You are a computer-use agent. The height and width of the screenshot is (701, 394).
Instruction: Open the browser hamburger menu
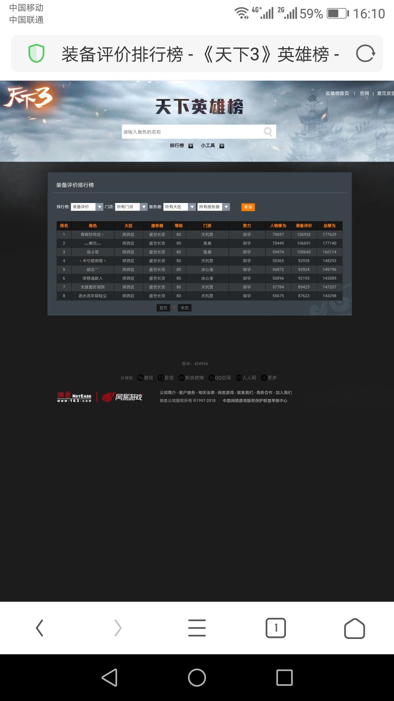[197, 628]
